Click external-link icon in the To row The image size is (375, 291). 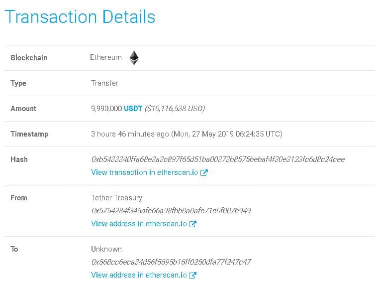point(193,275)
